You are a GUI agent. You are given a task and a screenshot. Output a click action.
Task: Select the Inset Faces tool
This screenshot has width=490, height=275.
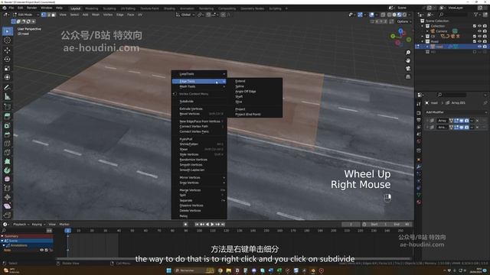8,125
